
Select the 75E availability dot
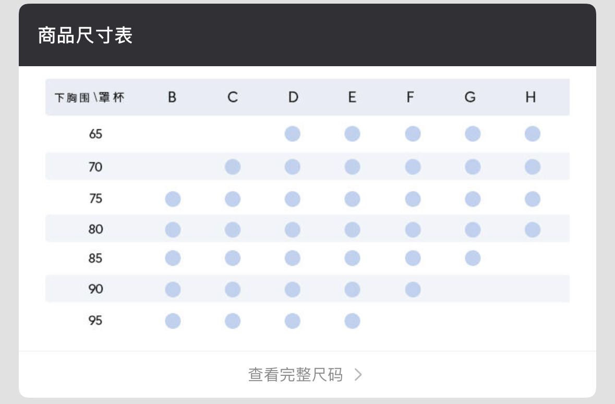352,199
